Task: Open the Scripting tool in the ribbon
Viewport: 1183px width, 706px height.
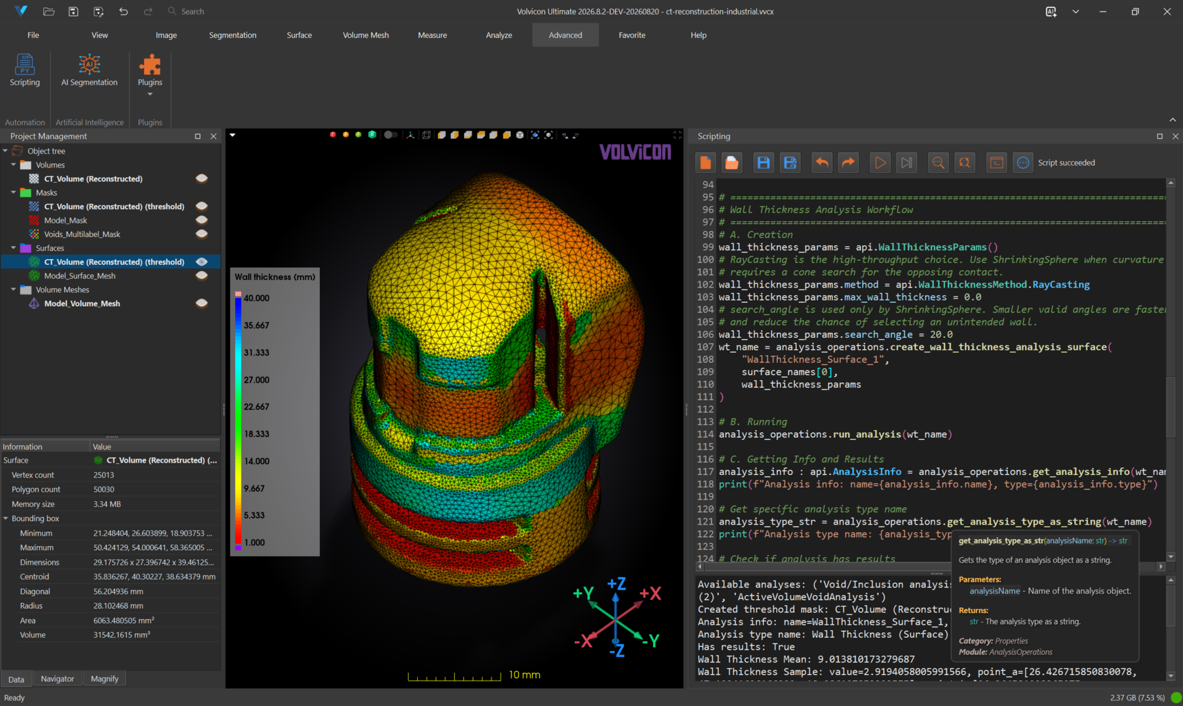Action: point(25,70)
